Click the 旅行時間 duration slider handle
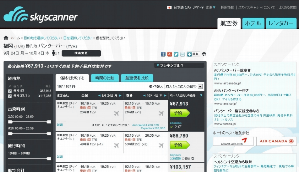The height and width of the screenshot is (172, 299). coord(49,159)
